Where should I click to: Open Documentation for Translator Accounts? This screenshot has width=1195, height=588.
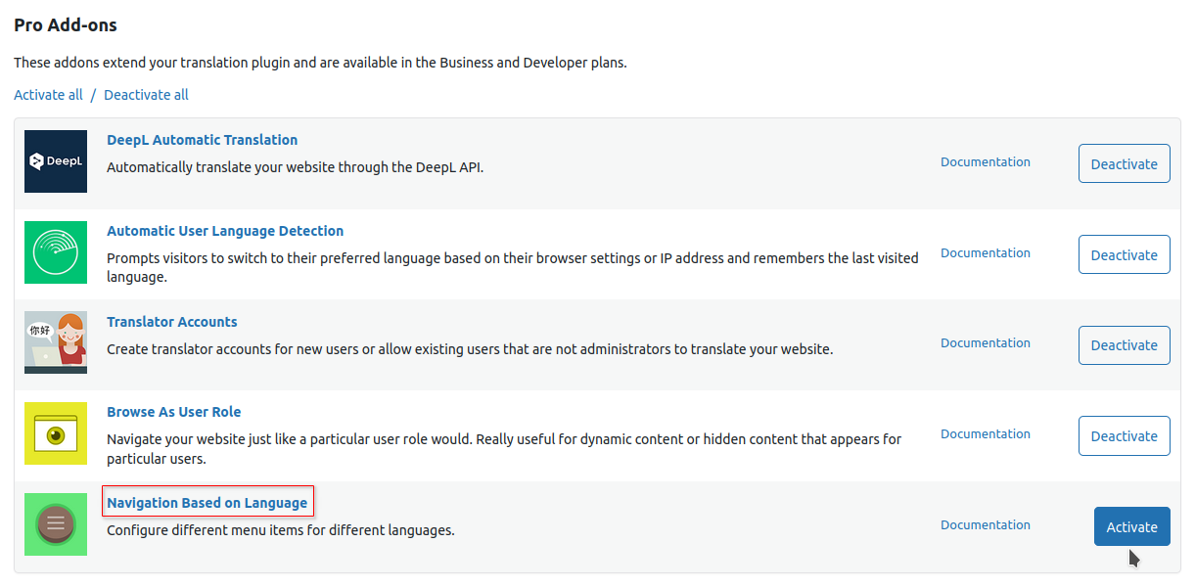[x=985, y=343]
